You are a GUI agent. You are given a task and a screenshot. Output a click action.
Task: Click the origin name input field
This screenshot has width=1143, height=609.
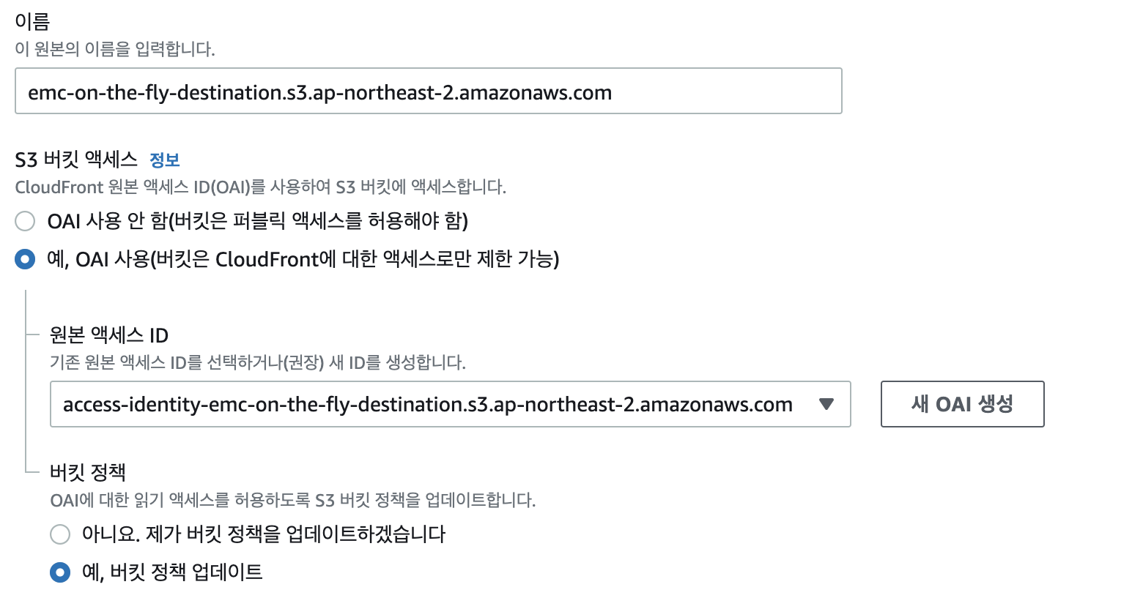(x=428, y=91)
